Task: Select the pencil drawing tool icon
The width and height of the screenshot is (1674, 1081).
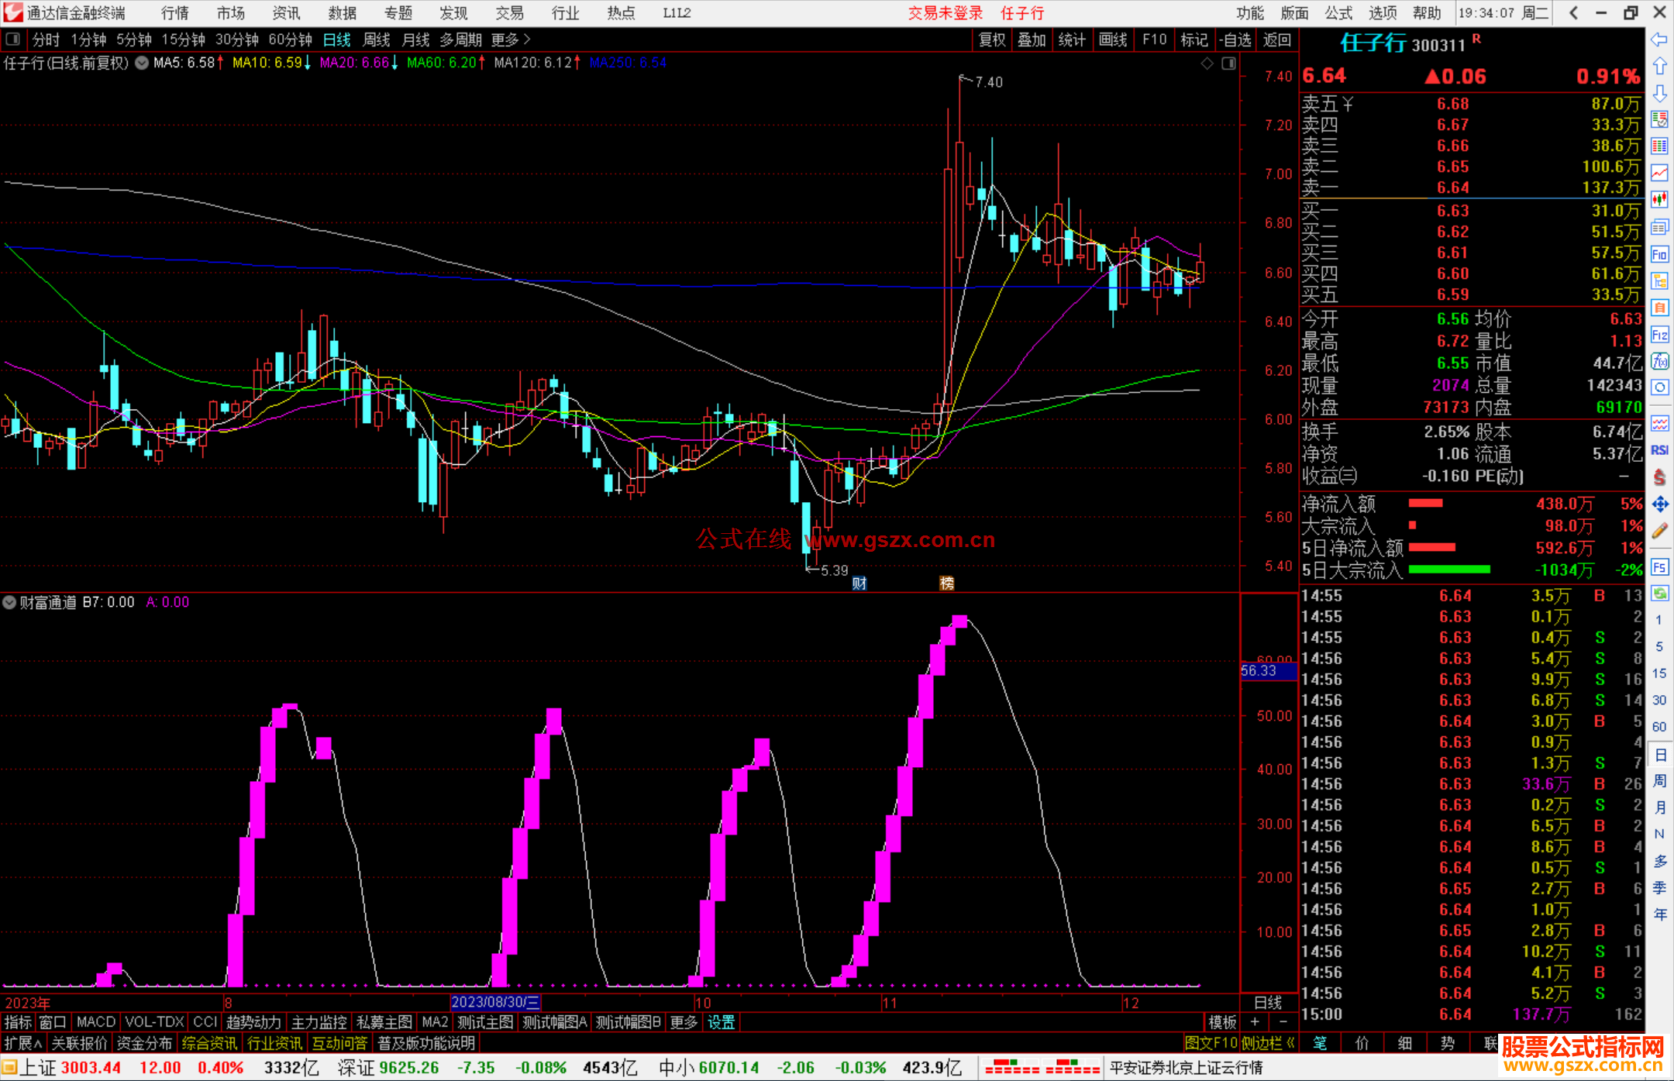Action: (1659, 531)
